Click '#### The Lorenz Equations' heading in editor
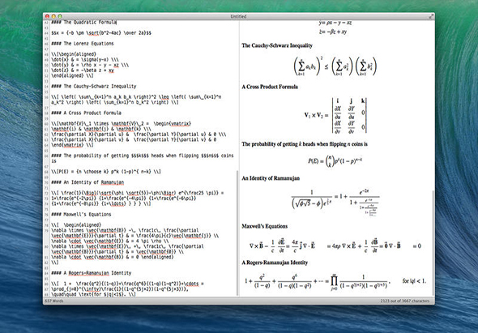 83,44
